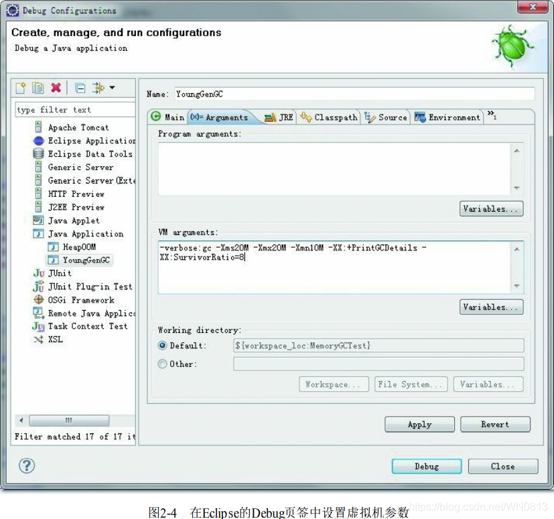
Task: Click XSL transform icon
Action: pyautogui.click(x=38, y=340)
